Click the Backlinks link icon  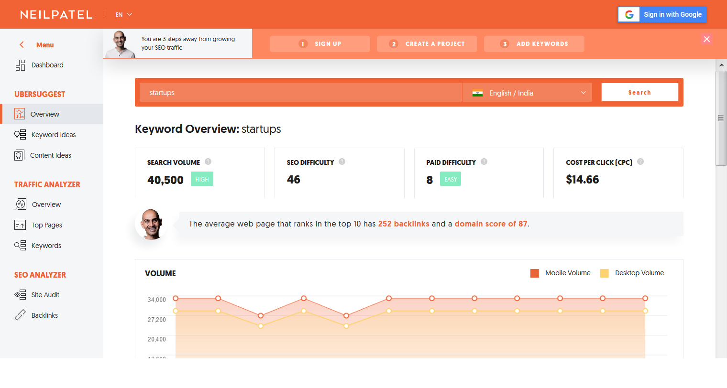tap(20, 315)
